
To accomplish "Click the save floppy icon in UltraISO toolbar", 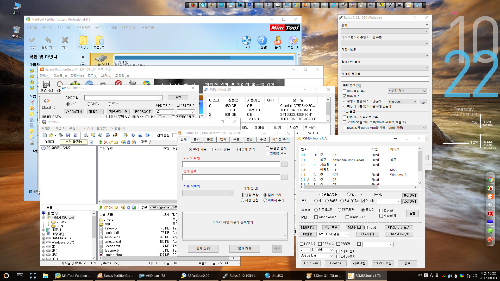I will point(68,135).
